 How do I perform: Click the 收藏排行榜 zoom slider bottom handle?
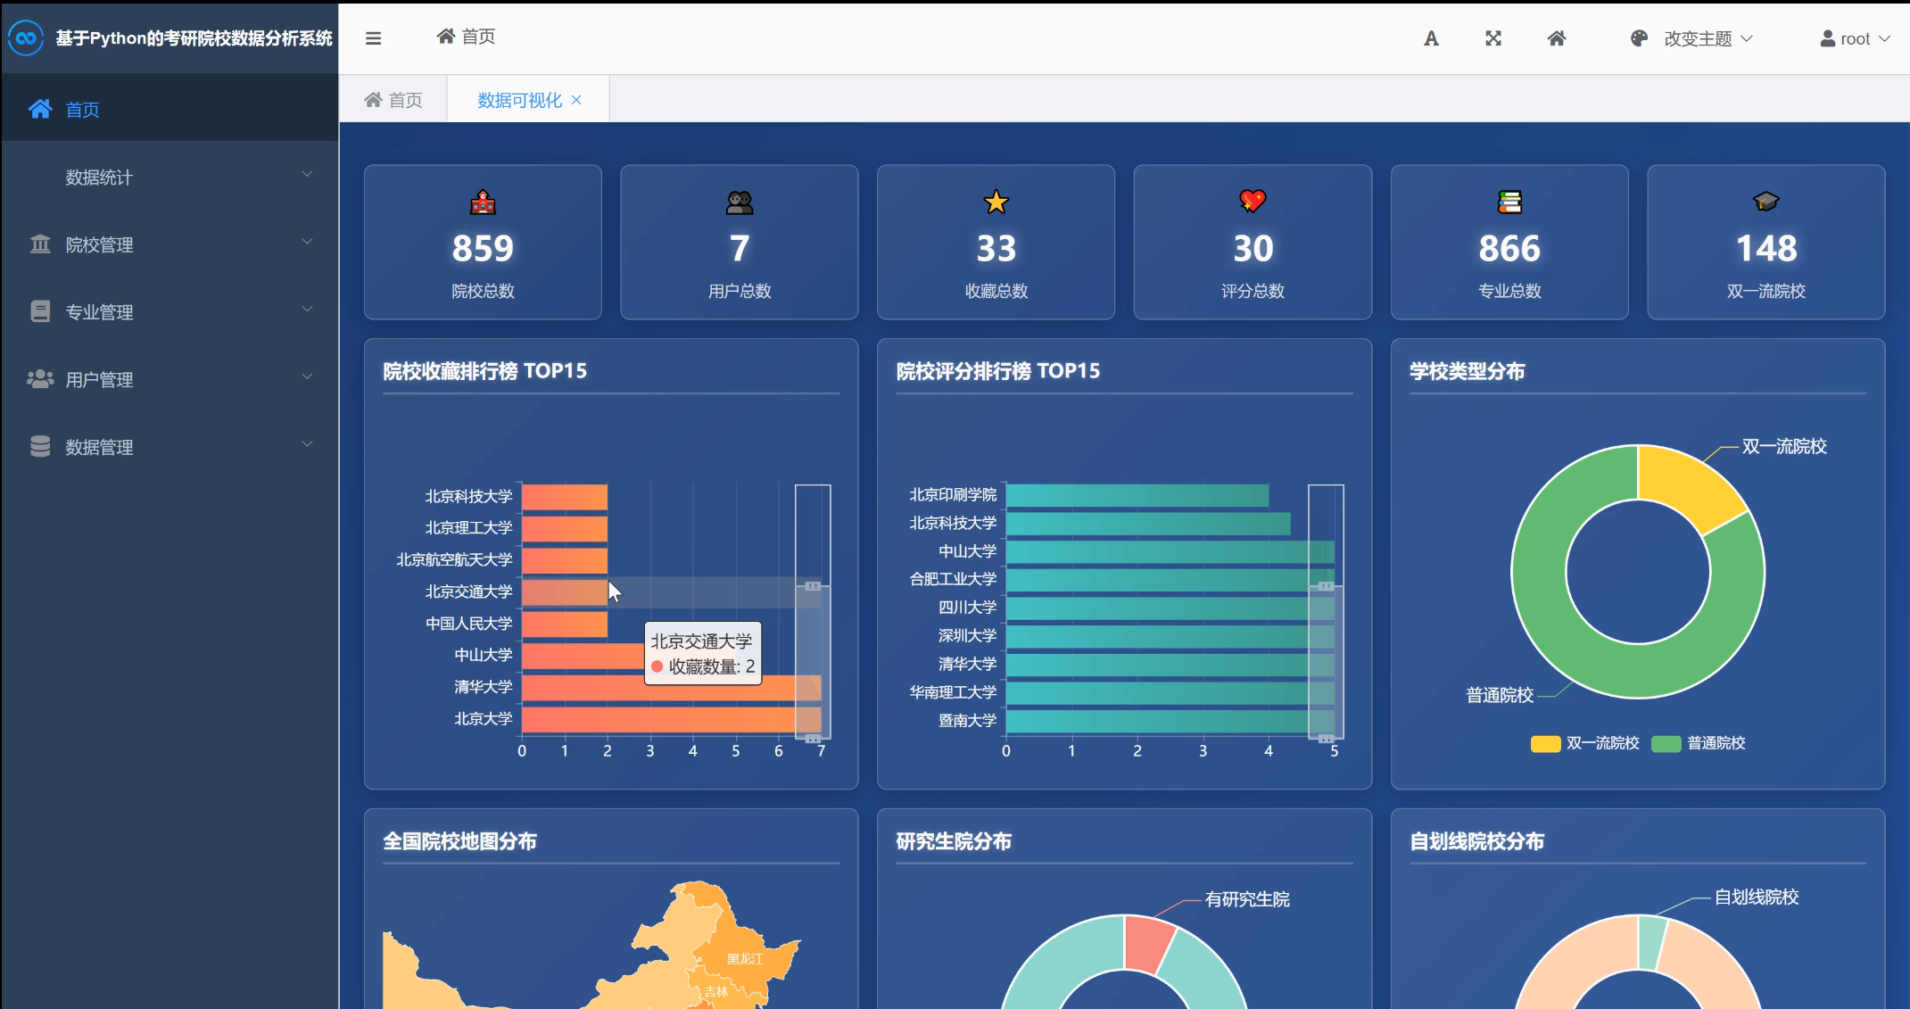813,739
